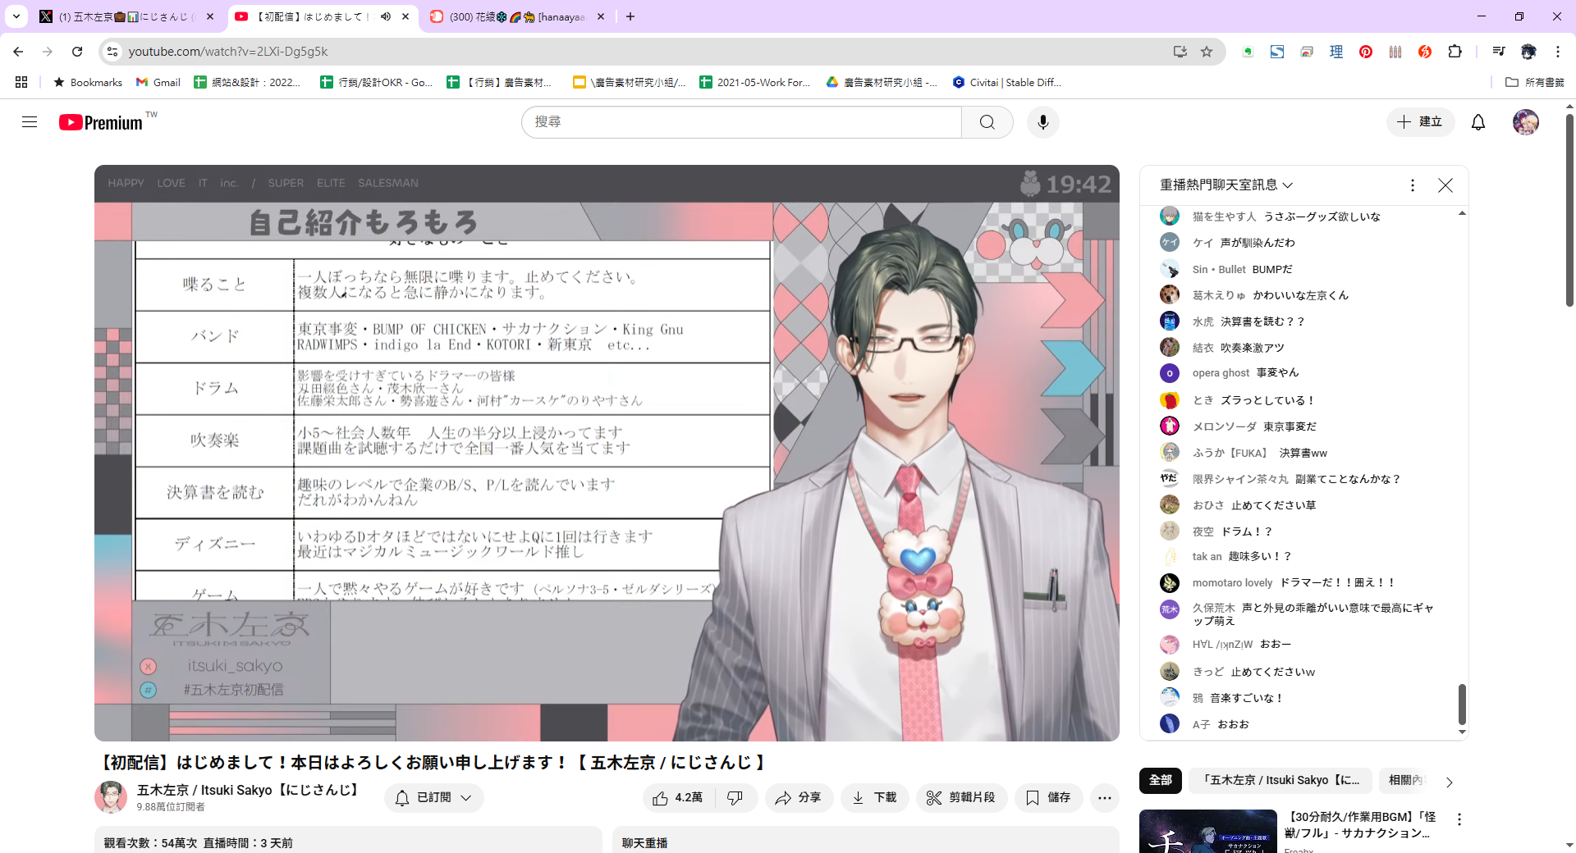1576x853 pixels.
Task: Start voice search with the microphone icon
Action: 1042,122
